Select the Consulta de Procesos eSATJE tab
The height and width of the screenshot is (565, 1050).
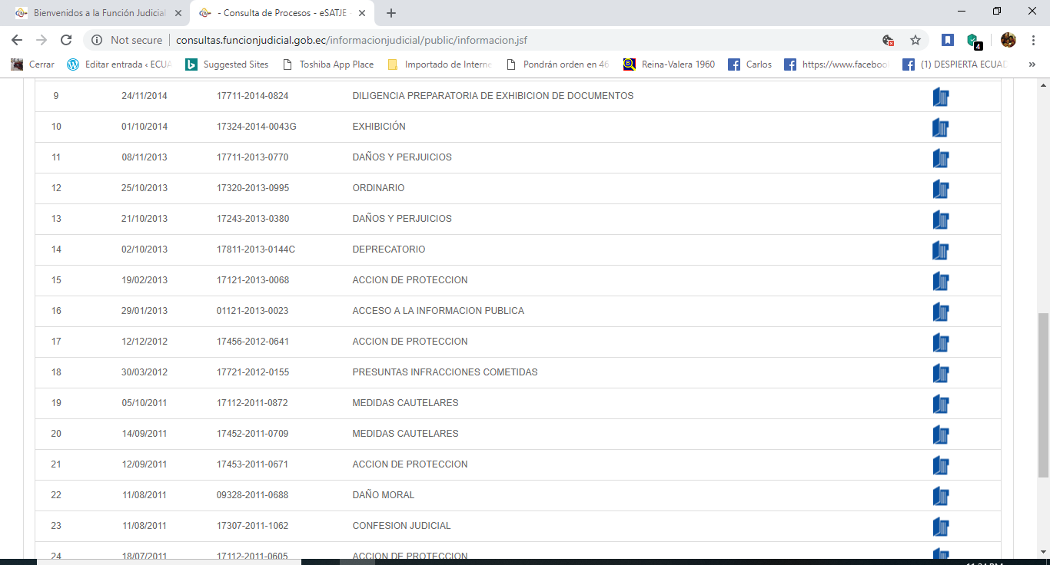pyautogui.click(x=277, y=12)
